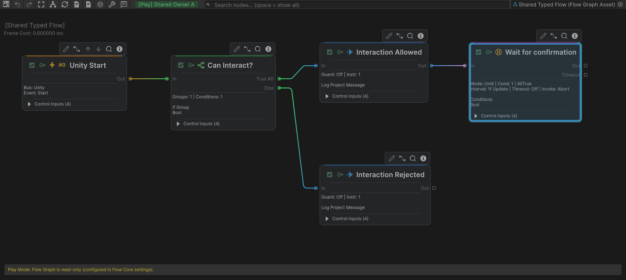The image size is (626, 280).
Task: Toggle the Unity Start node enabled checkbox
Action: (32, 65)
